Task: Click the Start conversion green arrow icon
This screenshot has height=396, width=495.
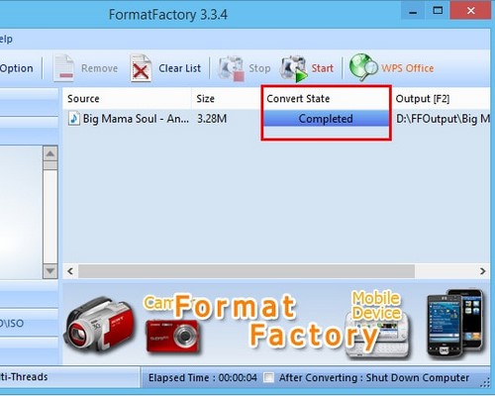Action: click(293, 68)
